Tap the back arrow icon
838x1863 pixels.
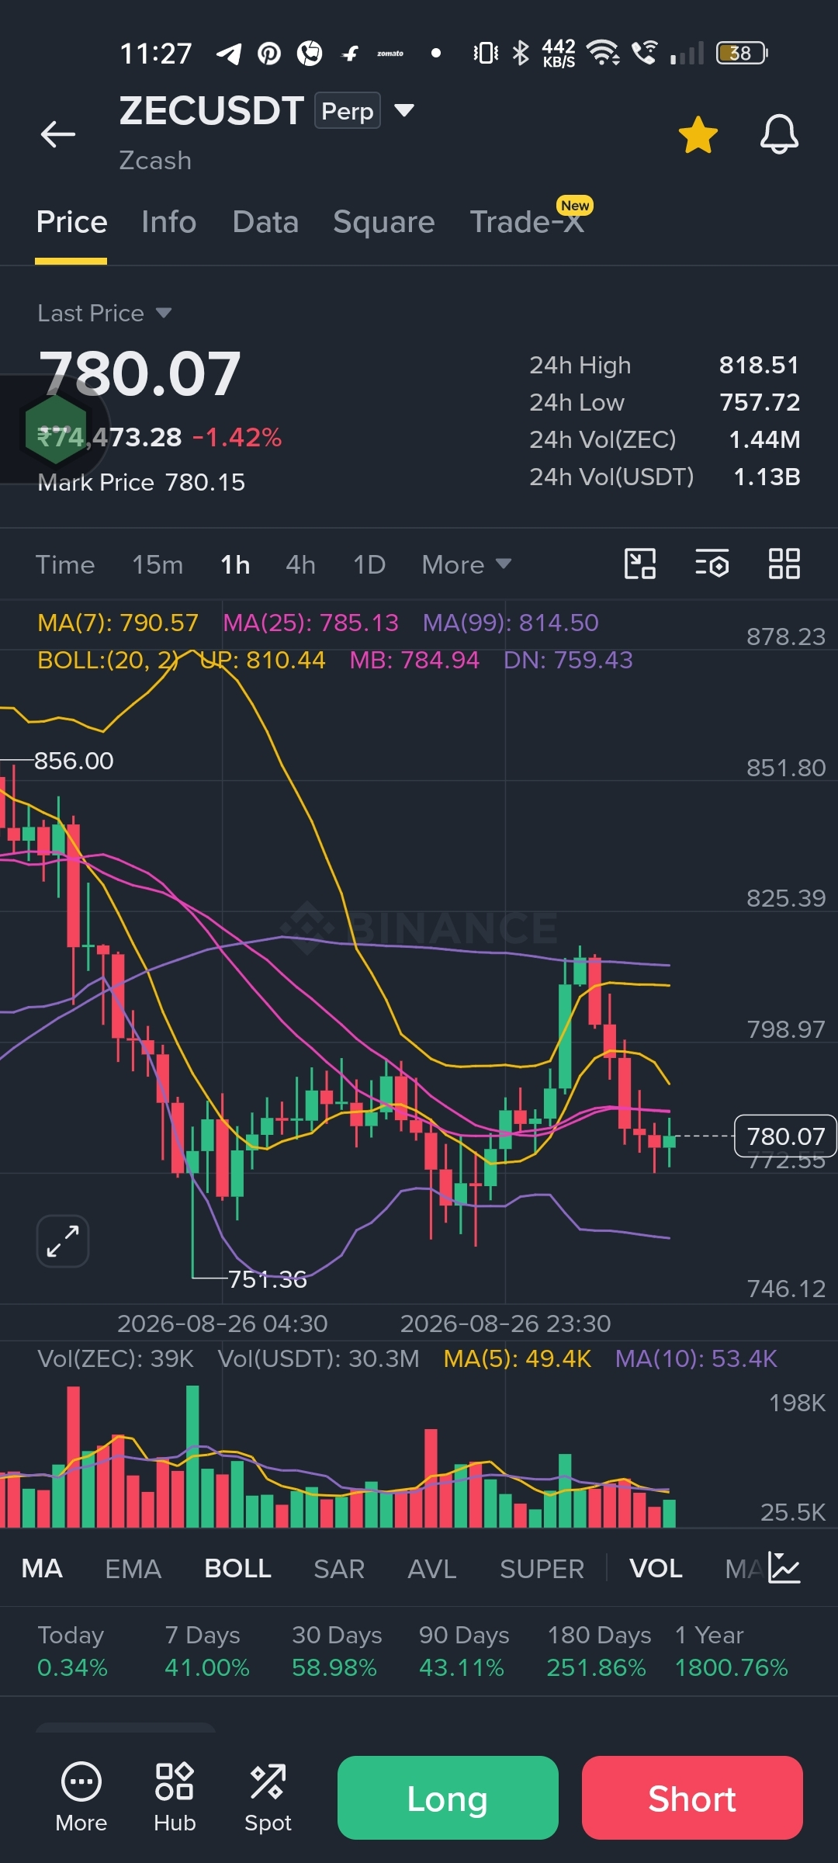pyautogui.click(x=58, y=134)
